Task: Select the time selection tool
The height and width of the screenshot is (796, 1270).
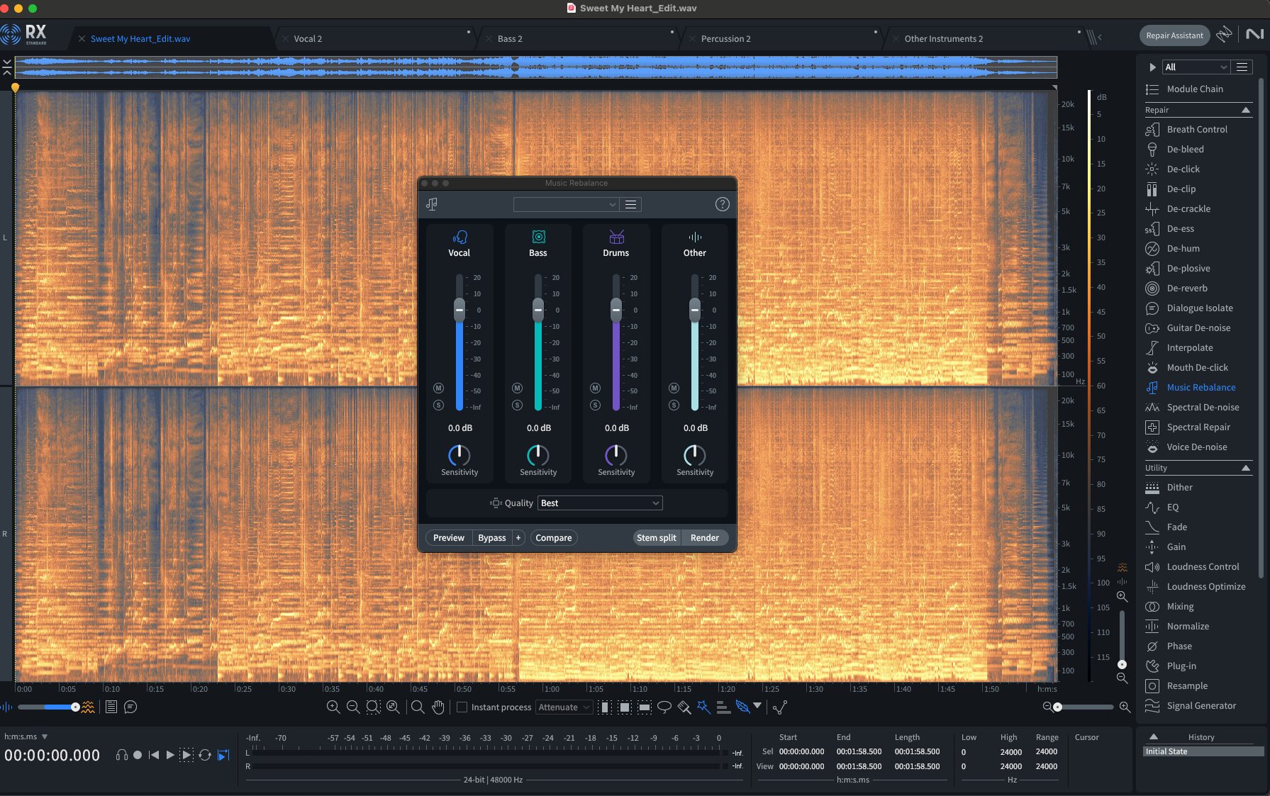Action: coord(605,707)
